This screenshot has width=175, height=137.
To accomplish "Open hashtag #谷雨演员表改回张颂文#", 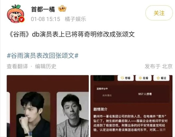I will (43, 56).
